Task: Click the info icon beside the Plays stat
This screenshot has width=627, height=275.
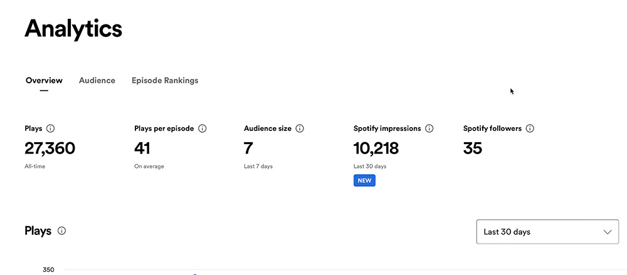Action: [x=50, y=128]
